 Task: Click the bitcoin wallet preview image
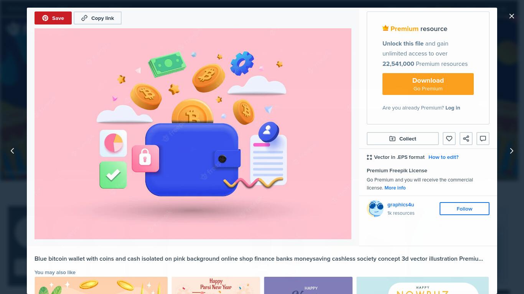193,134
